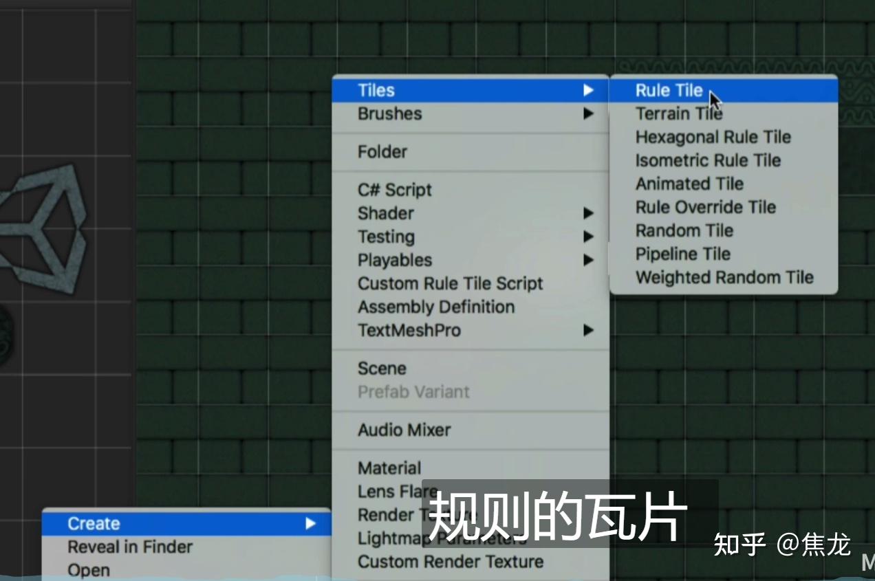Screen dimensions: 875x581
Task: Create a Weighted Random Tile
Action: tap(725, 277)
